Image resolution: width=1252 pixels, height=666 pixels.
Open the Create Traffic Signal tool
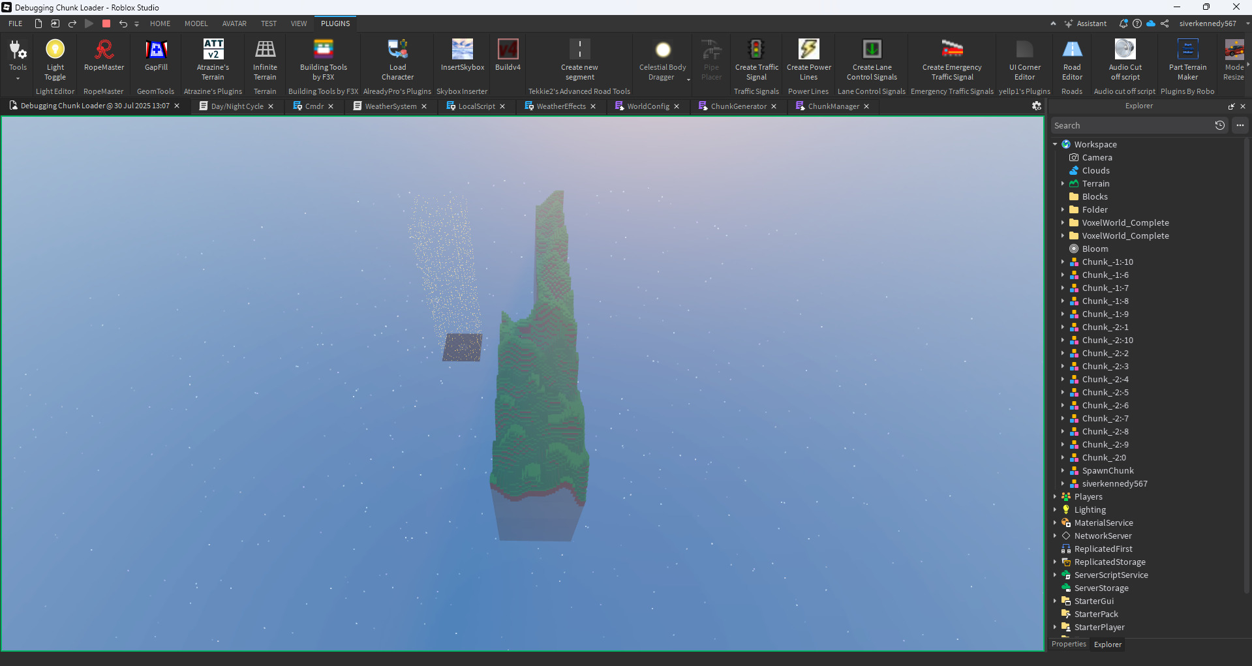pyautogui.click(x=756, y=59)
